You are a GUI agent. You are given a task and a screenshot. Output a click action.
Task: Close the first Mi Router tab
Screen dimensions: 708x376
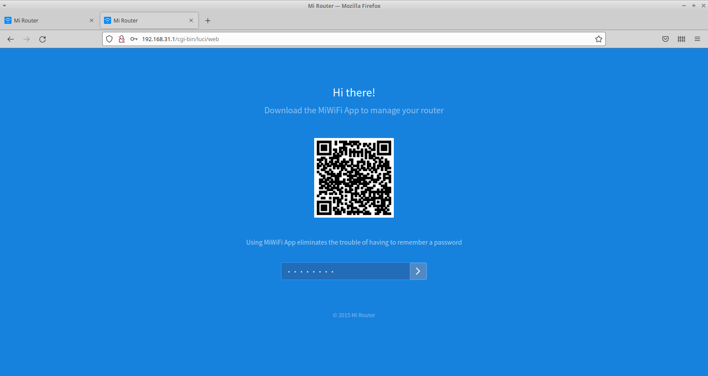click(92, 20)
